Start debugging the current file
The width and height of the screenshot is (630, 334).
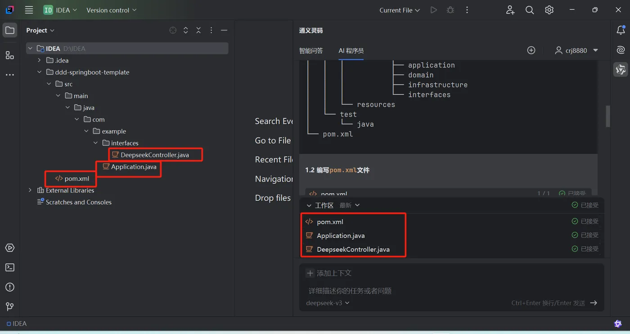point(450,10)
